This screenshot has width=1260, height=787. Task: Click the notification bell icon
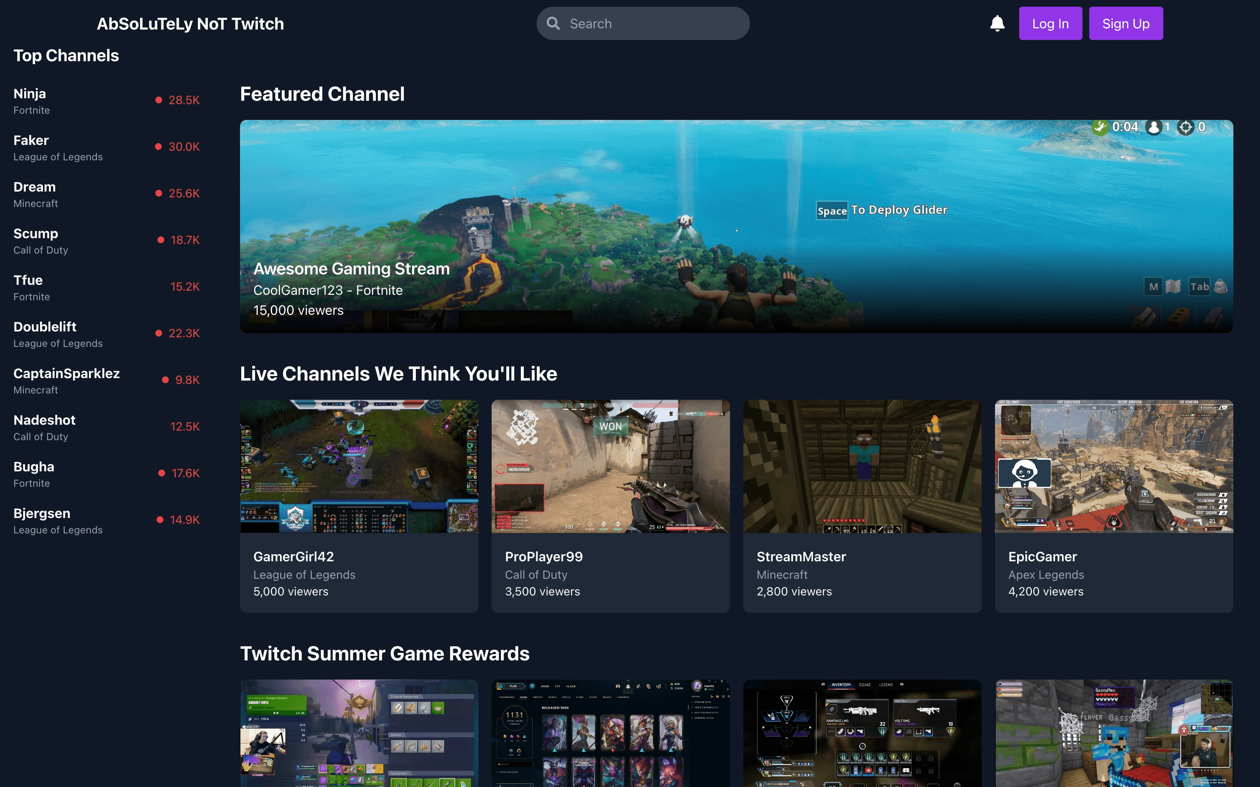coord(997,23)
